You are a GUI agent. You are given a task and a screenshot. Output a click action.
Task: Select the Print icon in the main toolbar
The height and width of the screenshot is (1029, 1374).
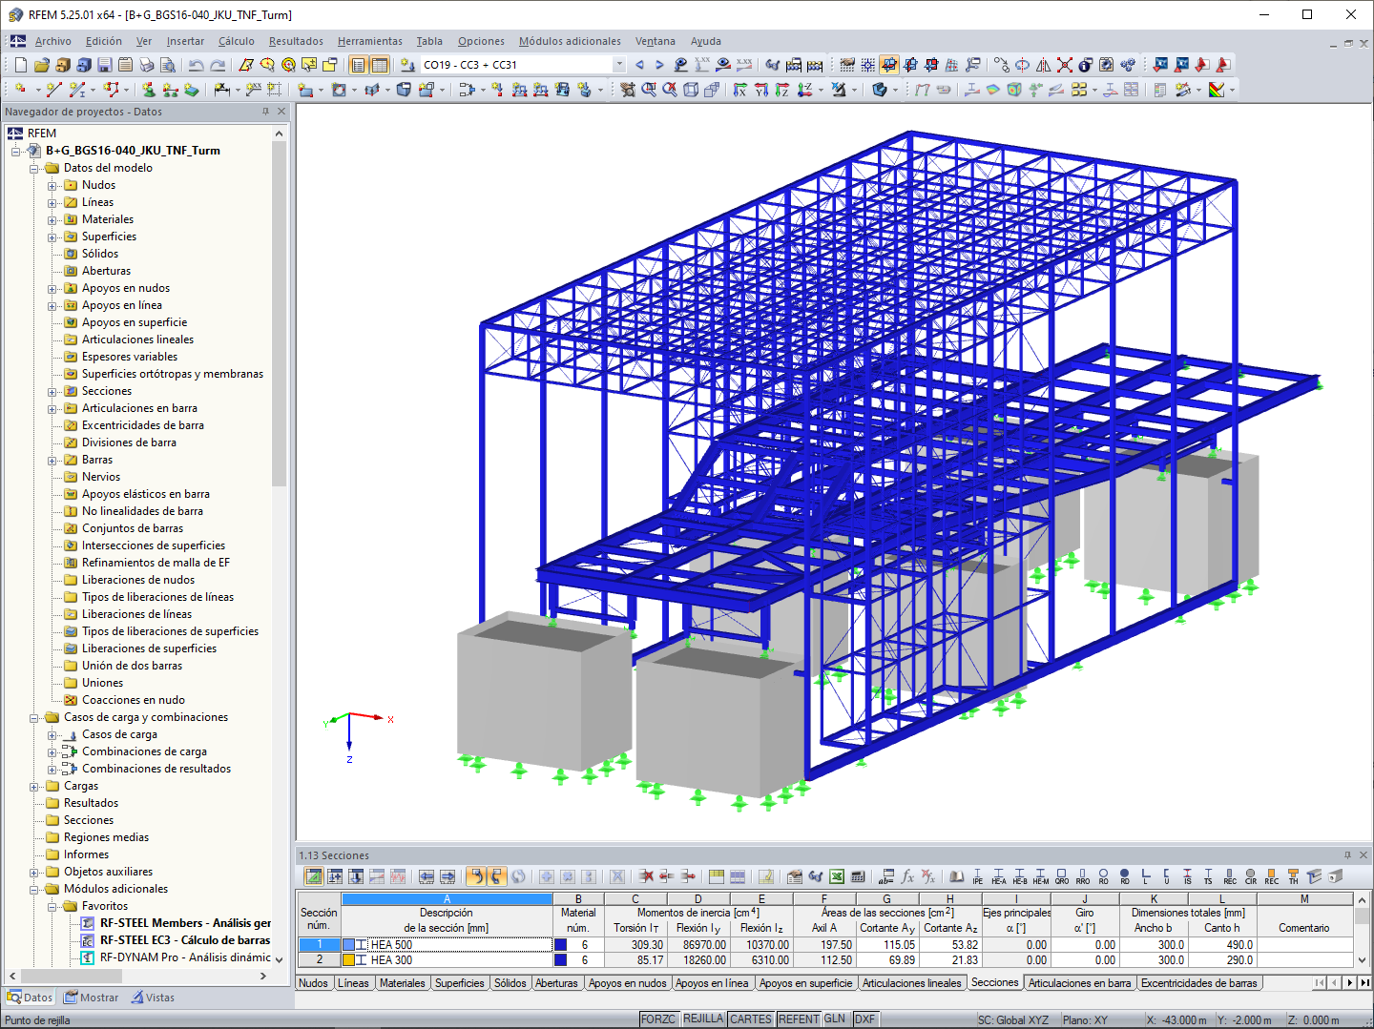(x=146, y=65)
